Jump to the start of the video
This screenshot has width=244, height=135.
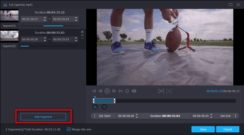pyautogui.click(x=94, y=91)
